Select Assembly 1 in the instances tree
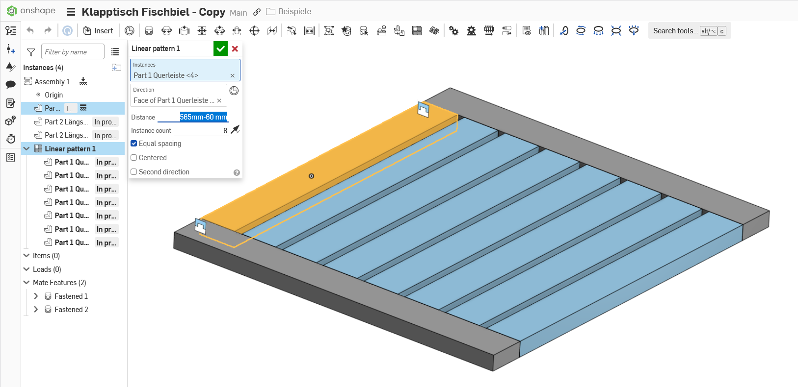 click(x=52, y=81)
